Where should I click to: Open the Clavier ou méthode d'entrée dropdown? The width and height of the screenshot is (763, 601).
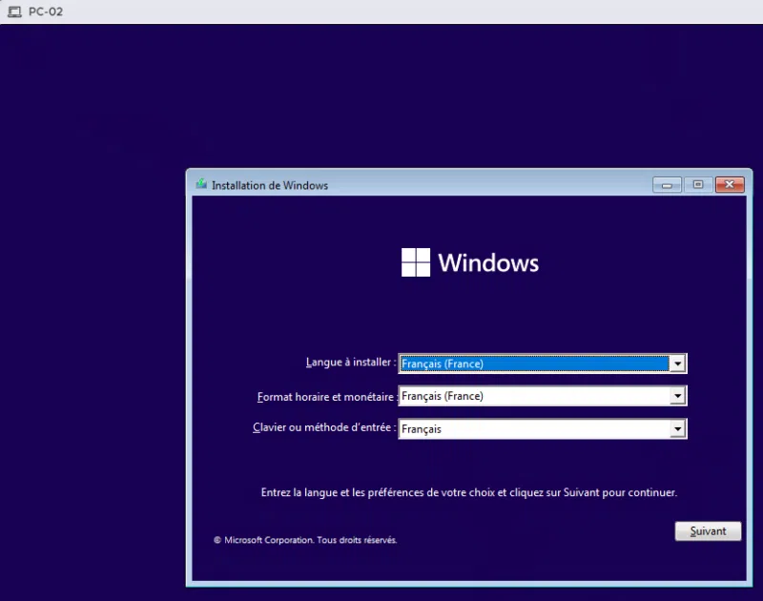point(679,428)
